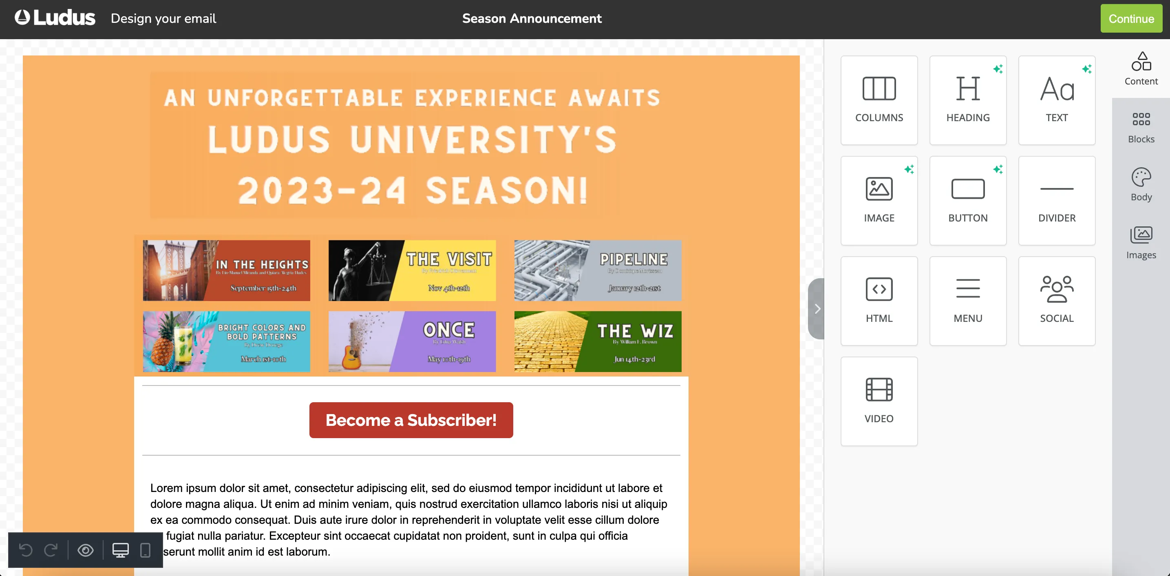
Task: Select the Heading content block
Action: click(968, 100)
